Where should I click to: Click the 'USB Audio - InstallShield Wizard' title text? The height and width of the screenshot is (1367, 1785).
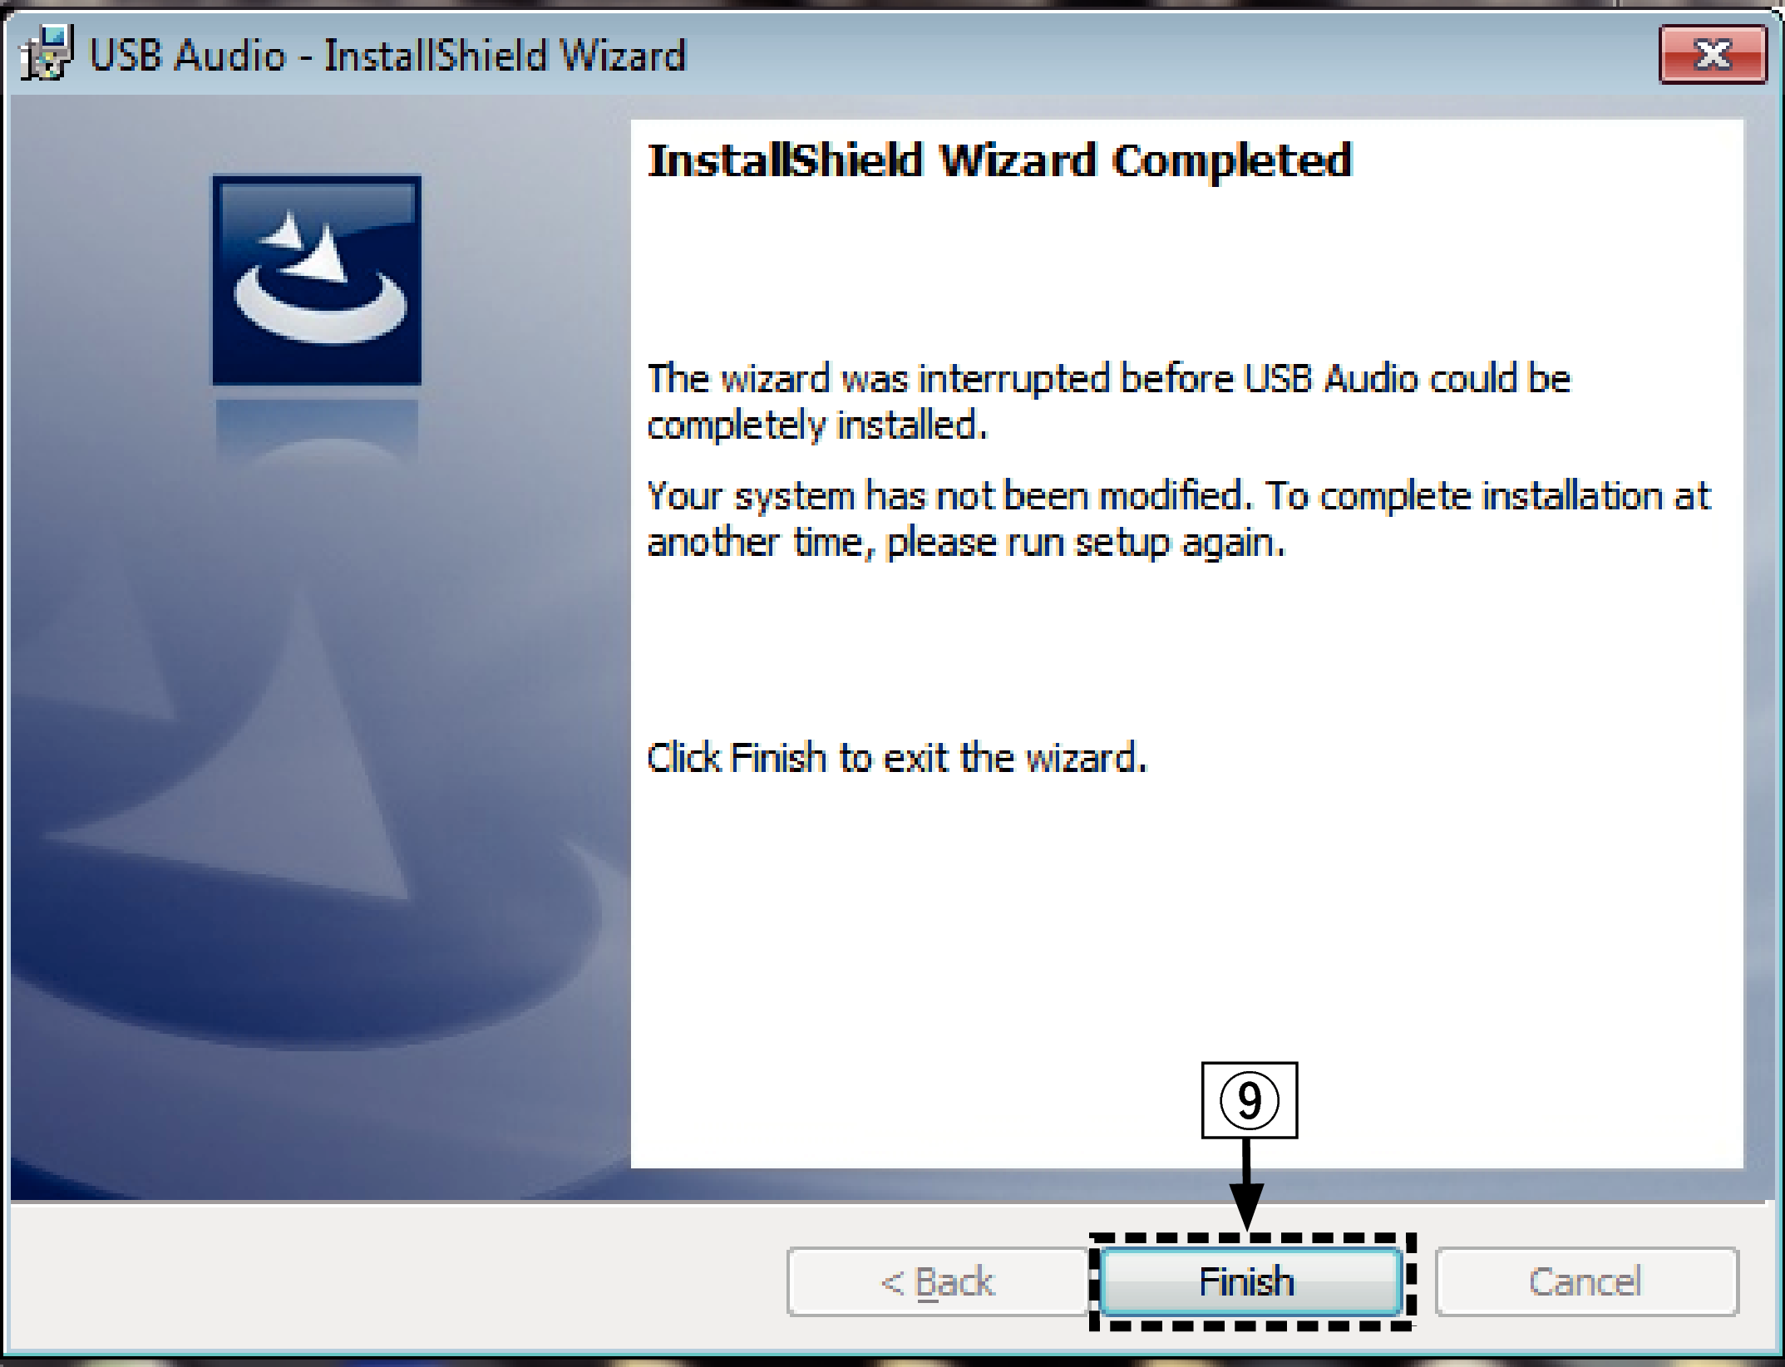[387, 56]
